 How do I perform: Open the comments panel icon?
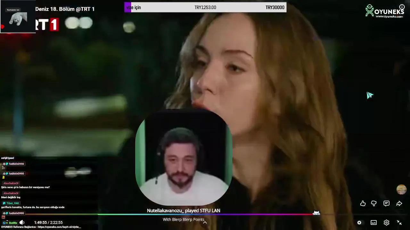click(x=387, y=203)
